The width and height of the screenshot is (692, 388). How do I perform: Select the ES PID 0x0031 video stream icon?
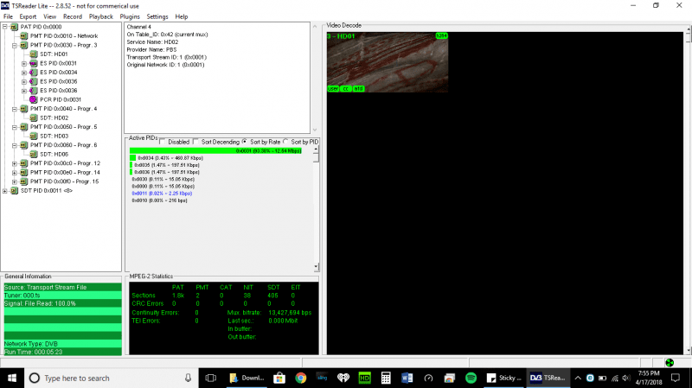(x=34, y=63)
